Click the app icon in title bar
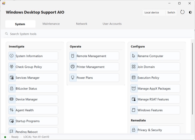 [4, 3]
